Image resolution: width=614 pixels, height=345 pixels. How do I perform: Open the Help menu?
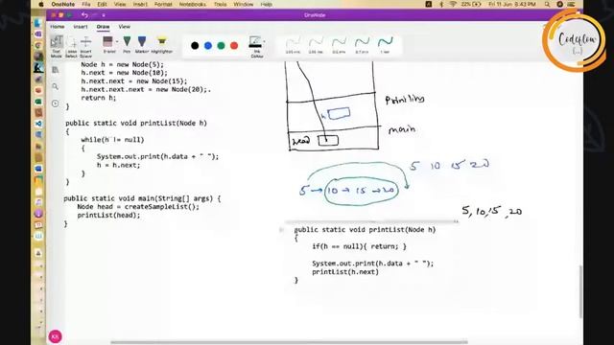[x=267, y=4]
